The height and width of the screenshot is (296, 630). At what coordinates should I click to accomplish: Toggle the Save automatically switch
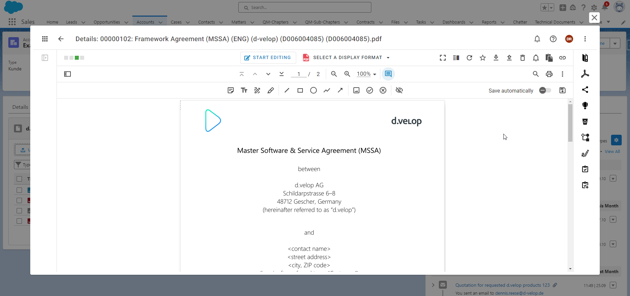click(x=545, y=90)
